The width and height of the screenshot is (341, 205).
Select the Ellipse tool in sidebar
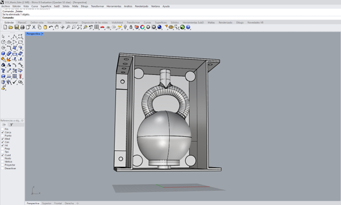9,42
